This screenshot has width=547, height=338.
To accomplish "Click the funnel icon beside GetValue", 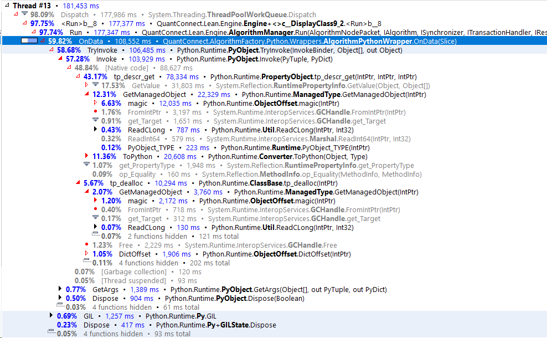I will point(96,84).
